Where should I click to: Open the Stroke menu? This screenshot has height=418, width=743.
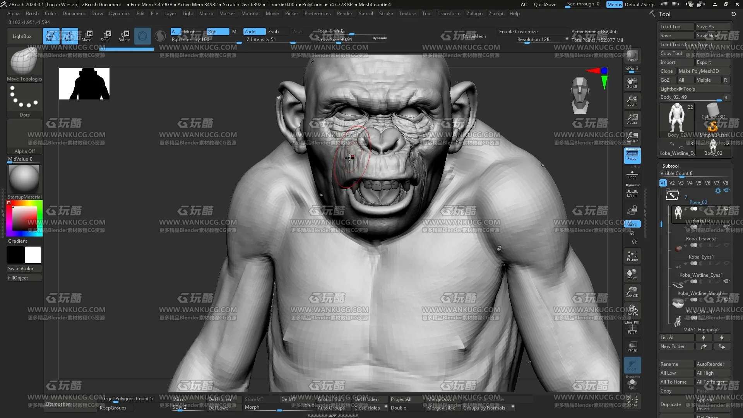click(x=386, y=14)
